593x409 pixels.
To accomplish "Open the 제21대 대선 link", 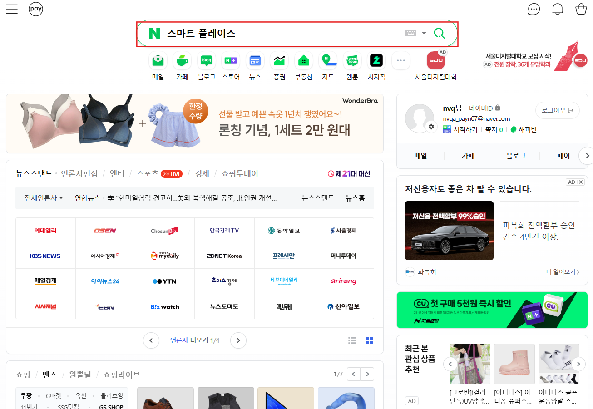I will [x=349, y=174].
